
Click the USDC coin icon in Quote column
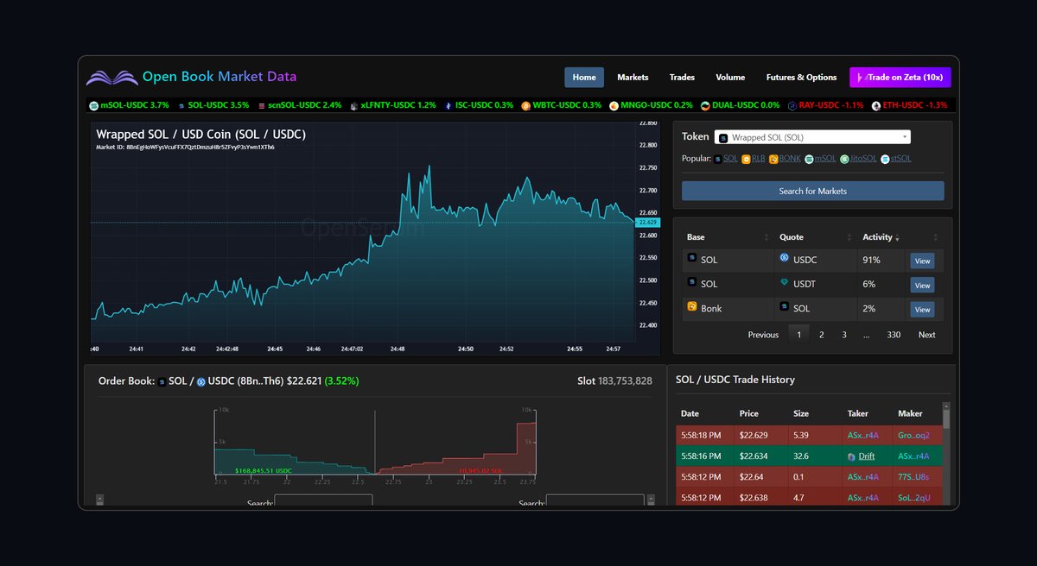coord(785,257)
